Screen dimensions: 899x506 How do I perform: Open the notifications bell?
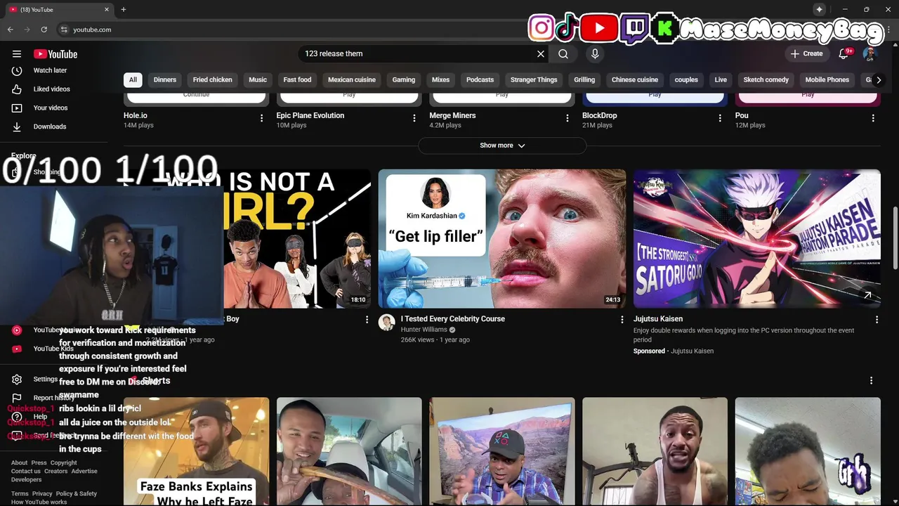click(845, 53)
